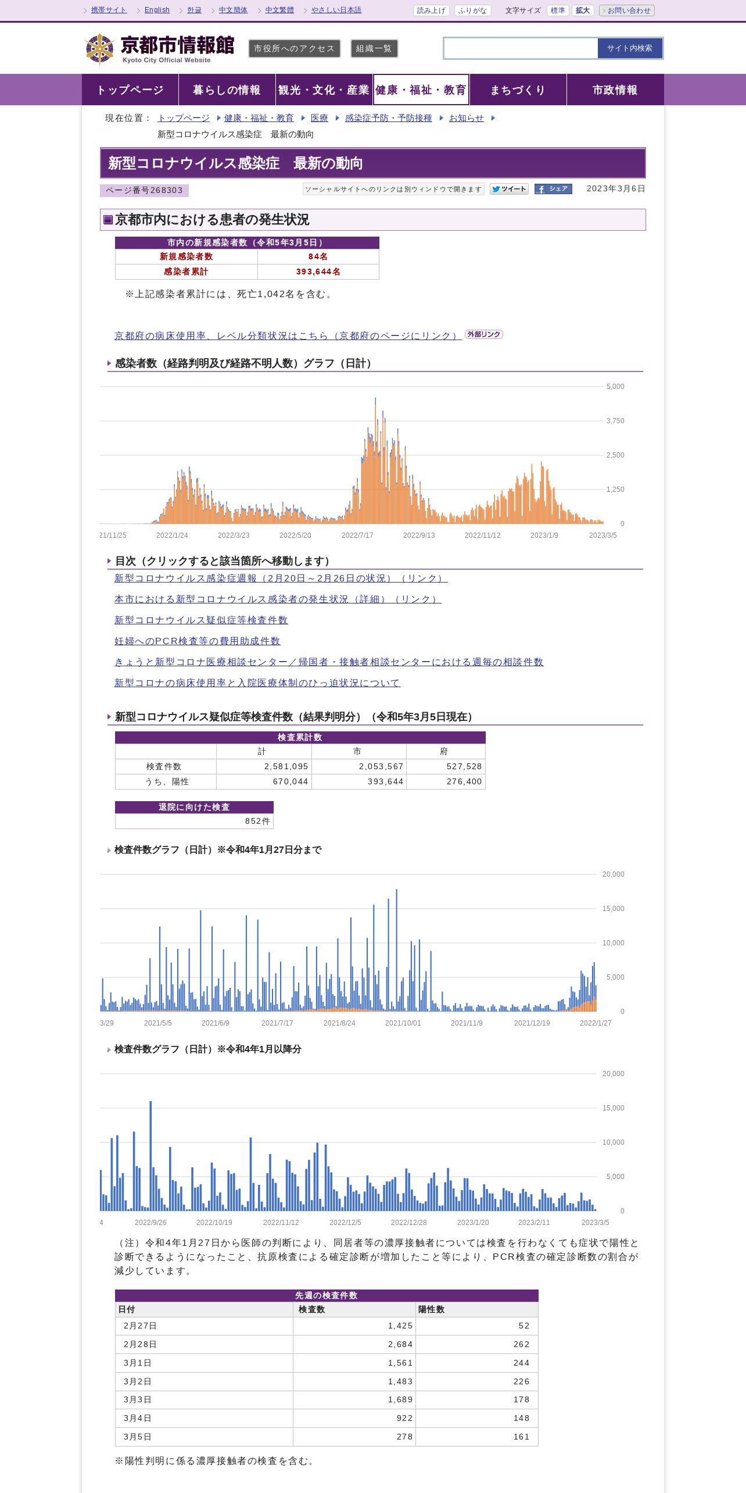The width and height of the screenshot is (746, 1493).
Task: Open 組織一覧 page
Action: (x=374, y=49)
